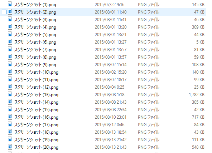Select file name スクリーンショット (13).png
The image size is (212, 153).
(36, 95)
